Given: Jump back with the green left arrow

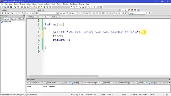Looking at the screenshot, I should pos(122,10).
